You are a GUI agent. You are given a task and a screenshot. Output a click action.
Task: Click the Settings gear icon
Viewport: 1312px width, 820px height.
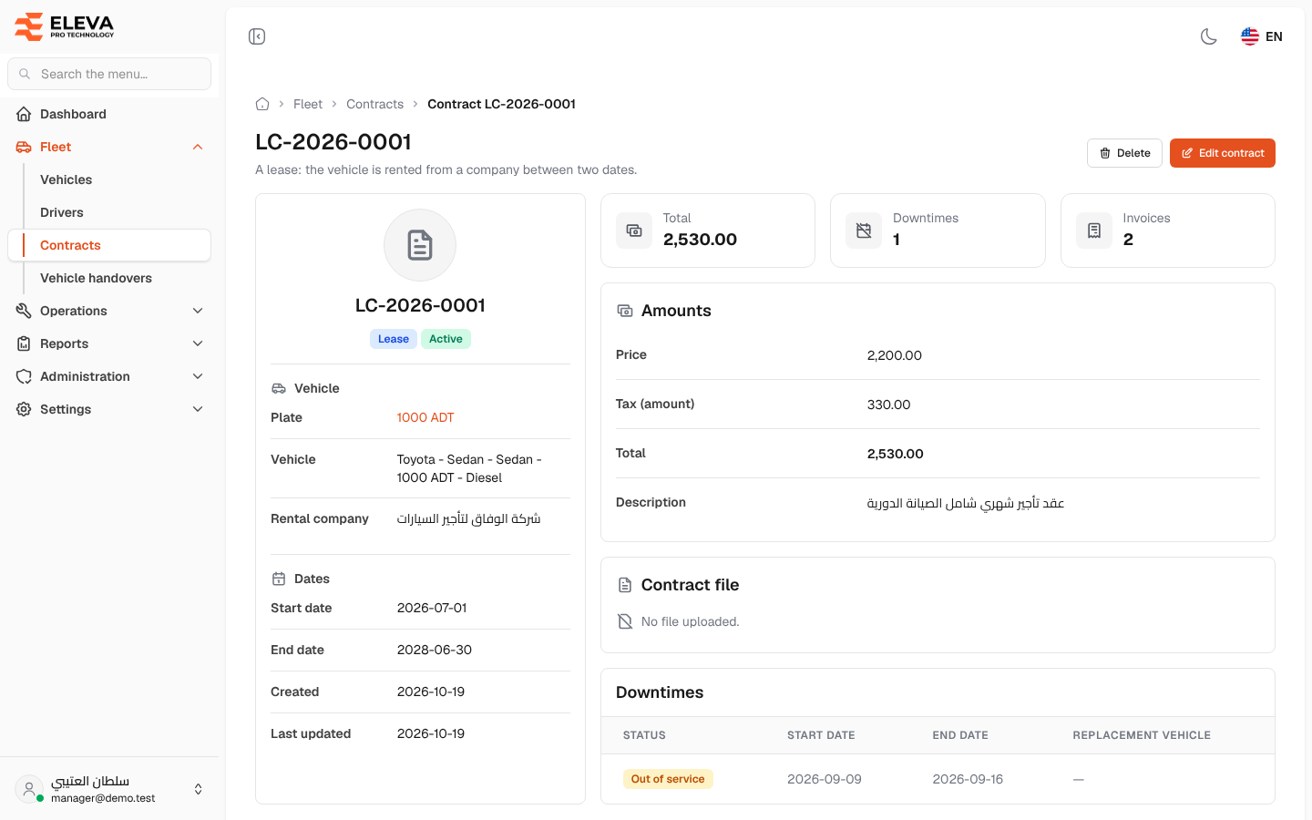tap(24, 409)
